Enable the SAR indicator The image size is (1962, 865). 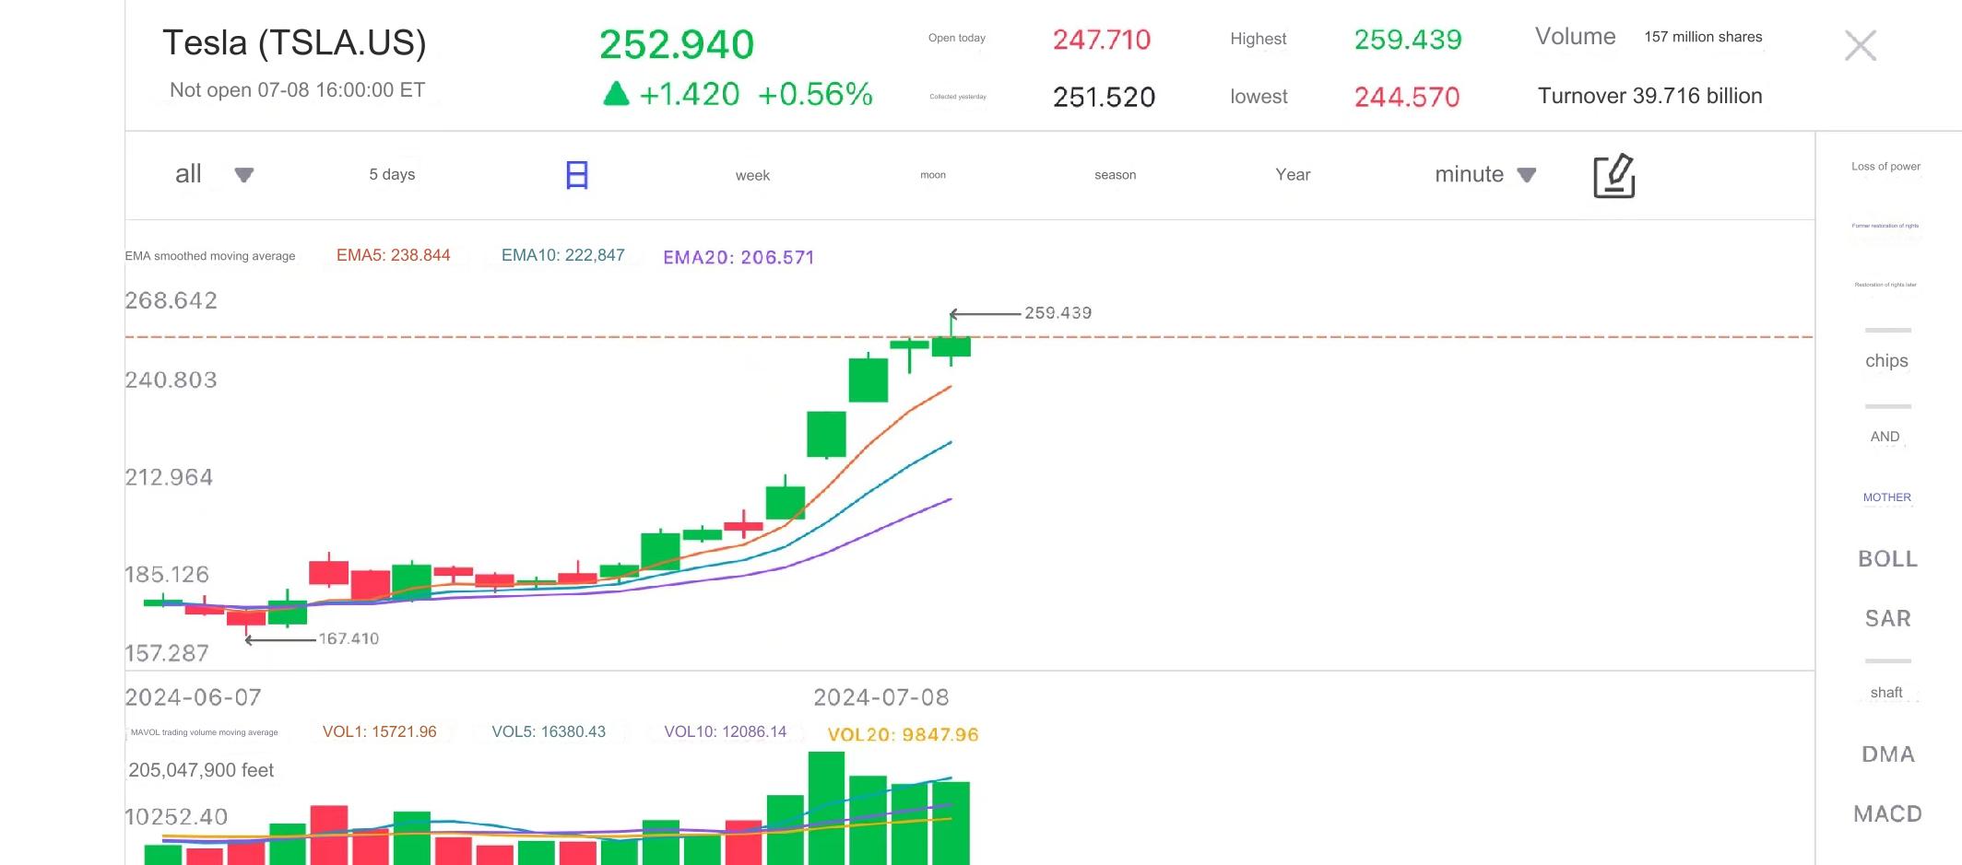(1887, 619)
